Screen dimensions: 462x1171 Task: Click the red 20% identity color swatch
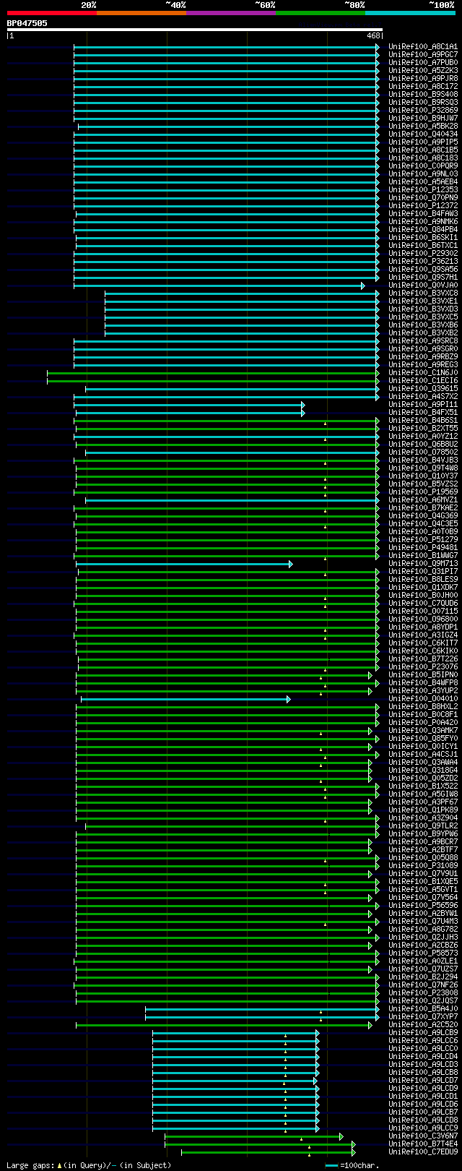coord(52,13)
